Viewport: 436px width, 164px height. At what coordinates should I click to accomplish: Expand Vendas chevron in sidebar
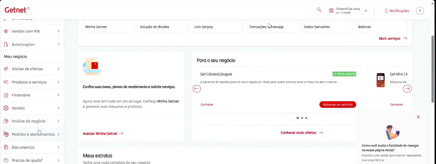point(58,108)
